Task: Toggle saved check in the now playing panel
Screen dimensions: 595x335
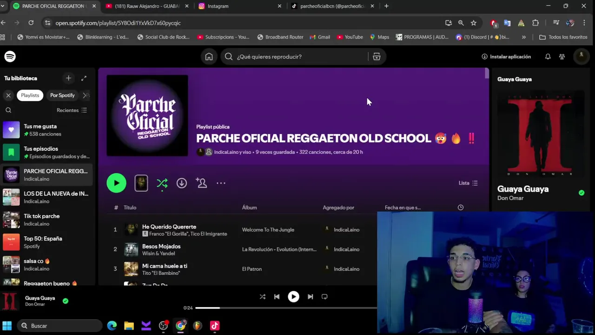Action: 582,193
